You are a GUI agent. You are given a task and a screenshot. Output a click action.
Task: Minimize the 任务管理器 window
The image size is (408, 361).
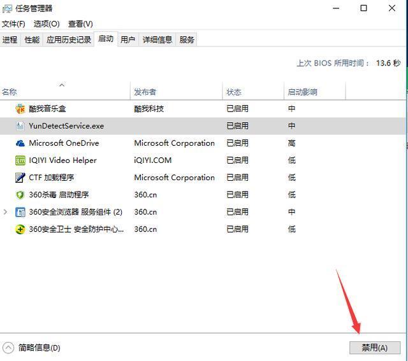pyautogui.click(x=336, y=8)
